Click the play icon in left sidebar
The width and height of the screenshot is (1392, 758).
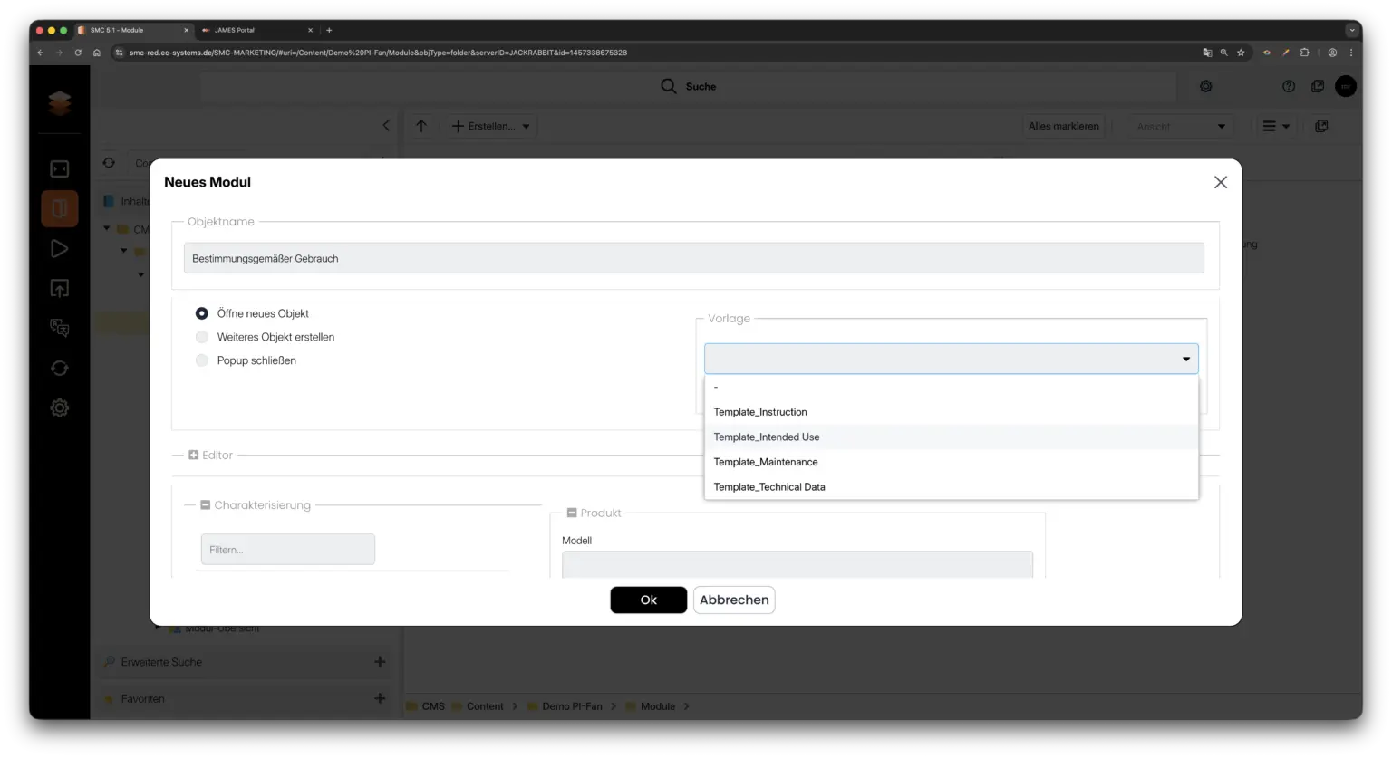[59, 249]
